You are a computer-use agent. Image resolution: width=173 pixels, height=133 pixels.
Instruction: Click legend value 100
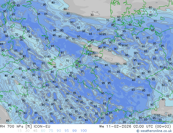pyautogui.click(x=83, y=131)
